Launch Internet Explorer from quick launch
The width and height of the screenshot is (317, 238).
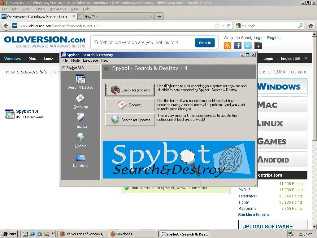pyautogui.click(x=32, y=234)
